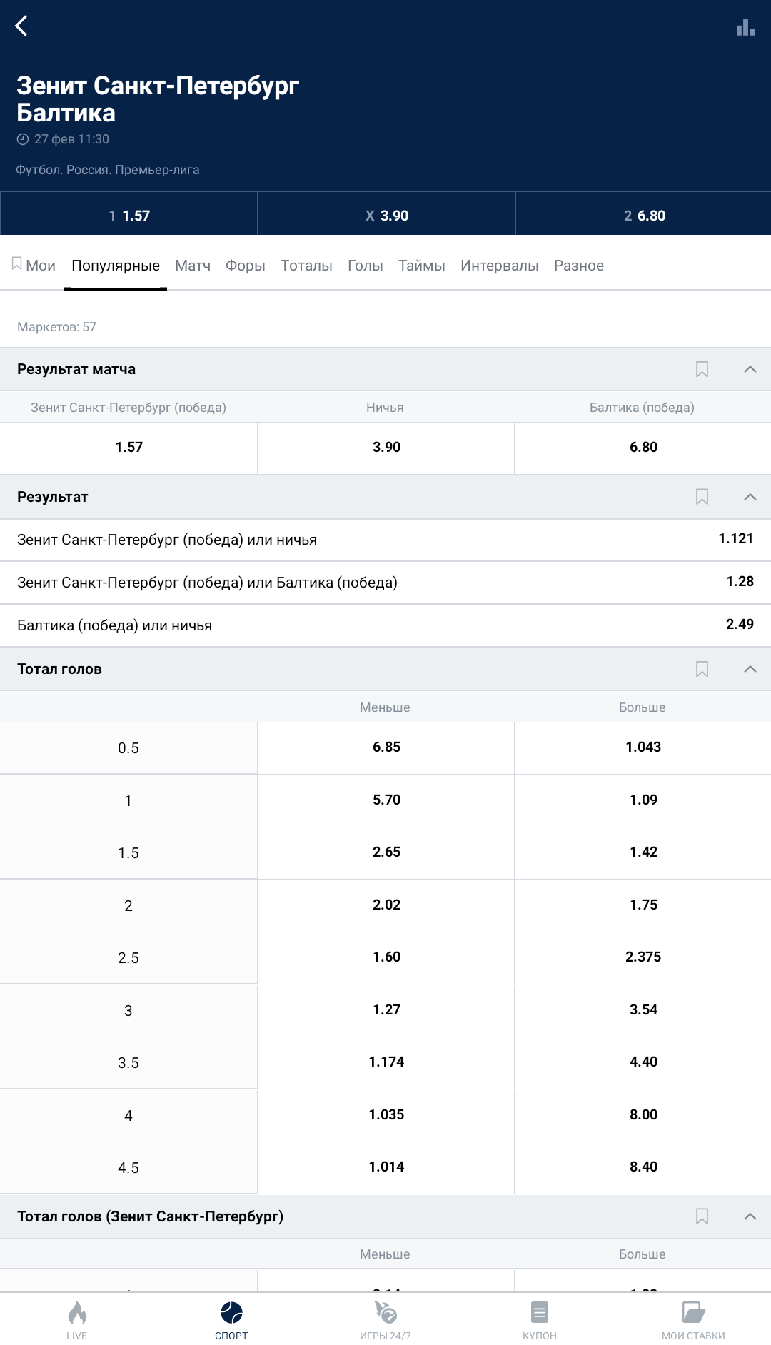Screen dimensions: 771x1345
Task: Switch to the Интервалы tab
Action: (499, 266)
